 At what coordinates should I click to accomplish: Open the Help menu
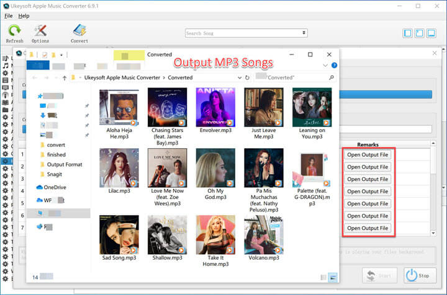point(24,15)
